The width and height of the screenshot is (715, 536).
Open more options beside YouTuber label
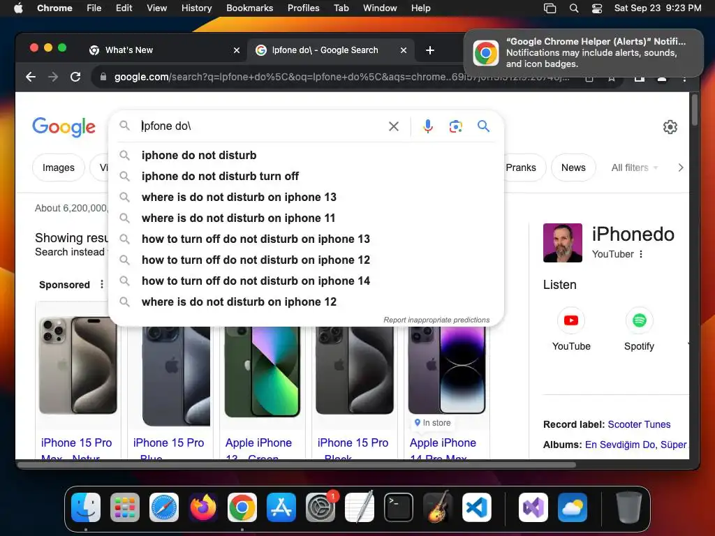click(641, 254)
